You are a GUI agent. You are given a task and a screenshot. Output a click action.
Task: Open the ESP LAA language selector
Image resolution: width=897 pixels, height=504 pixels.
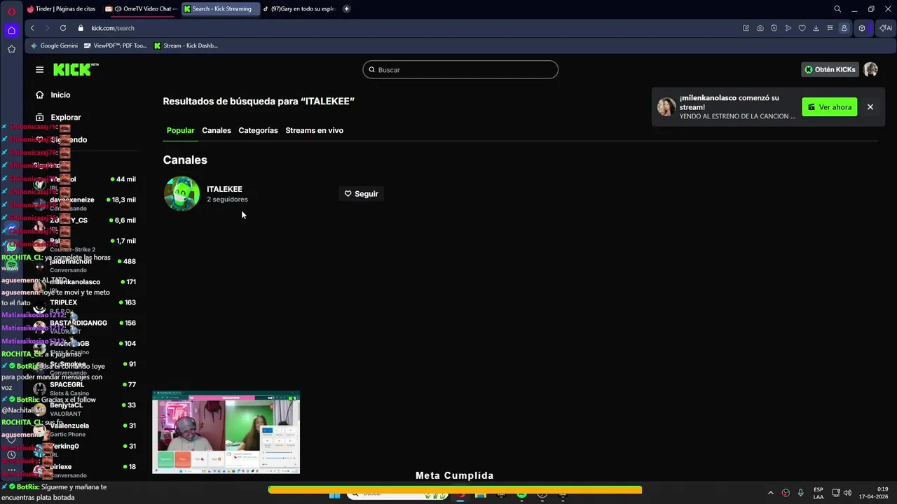click(x=819, y=493)
